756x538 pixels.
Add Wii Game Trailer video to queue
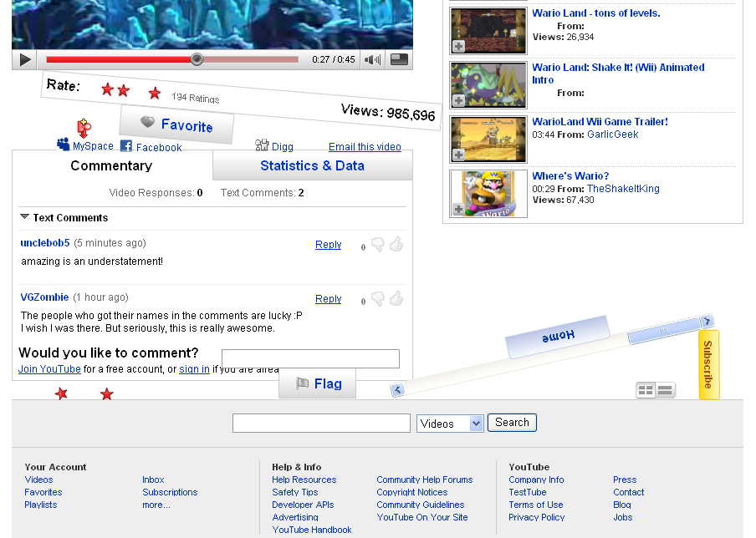(458, 155)
